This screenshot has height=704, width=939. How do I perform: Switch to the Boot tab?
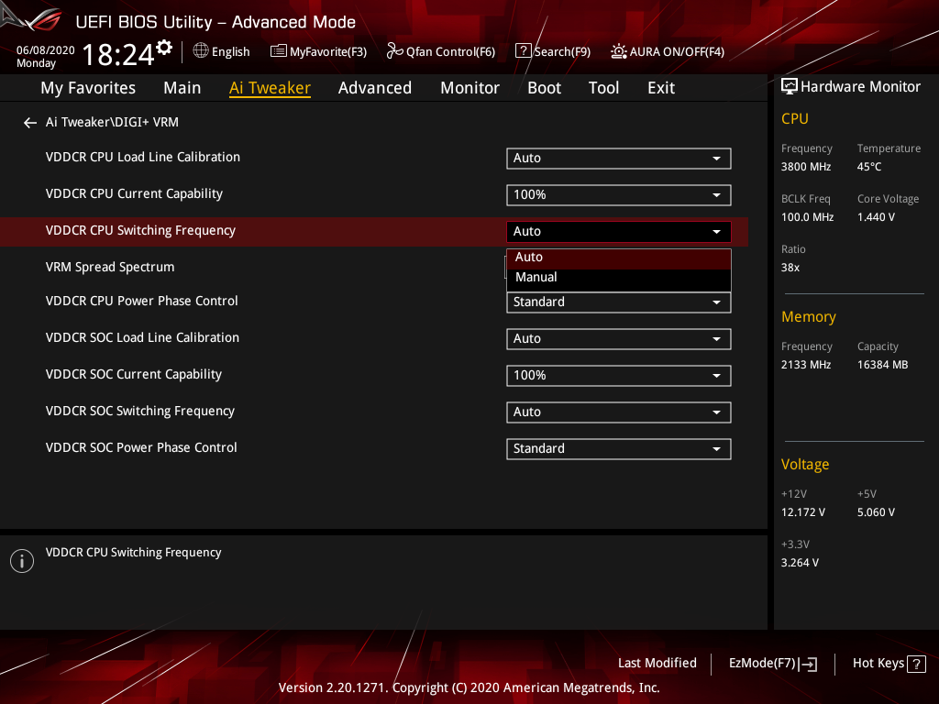tap(545, 88)
